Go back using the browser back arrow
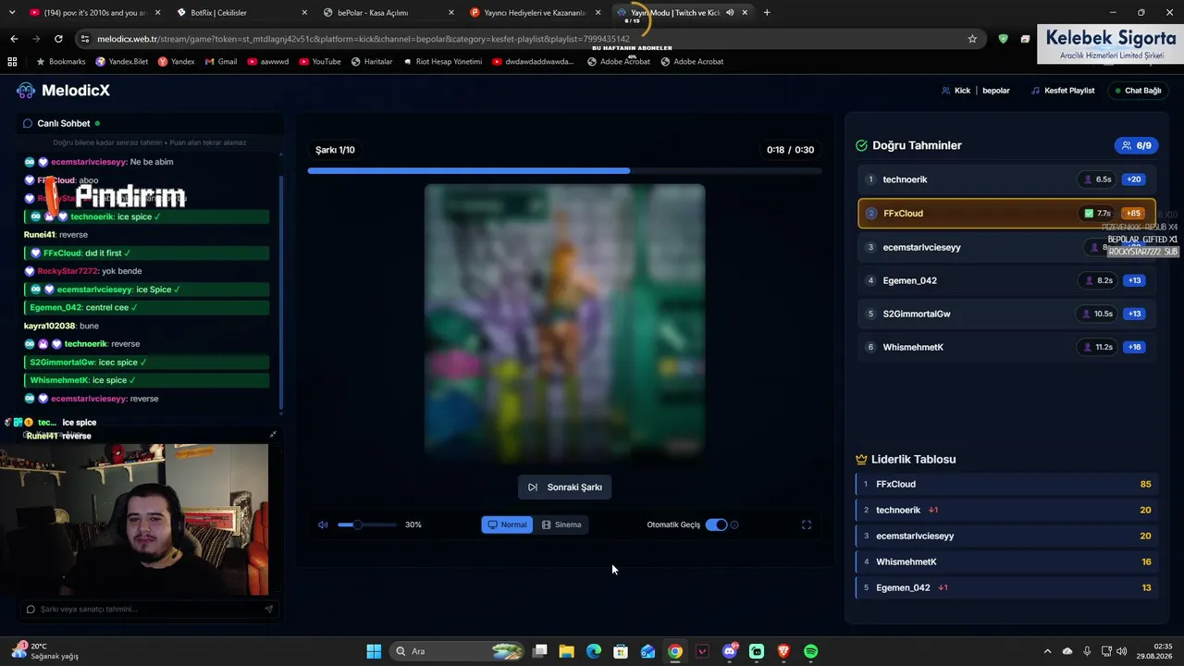1184x666 pixels. pos(14,39)
